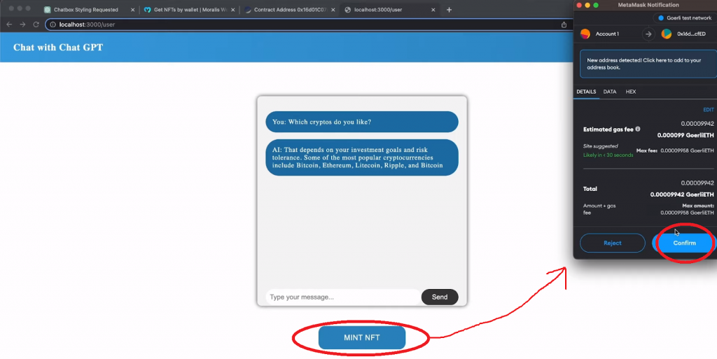Image resolution: width=717 pixels, height=359 pixels.
Task: Close the Chatbox Styling Requested tab
Action: (132, 10)
